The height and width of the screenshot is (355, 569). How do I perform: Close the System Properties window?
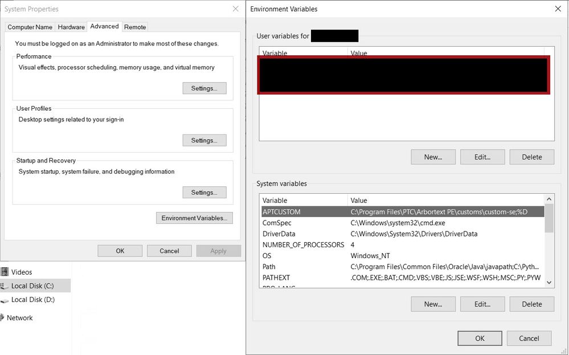coord(235,9)
